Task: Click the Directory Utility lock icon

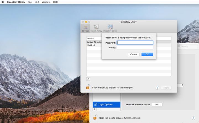Action: (x=88, y=87)
